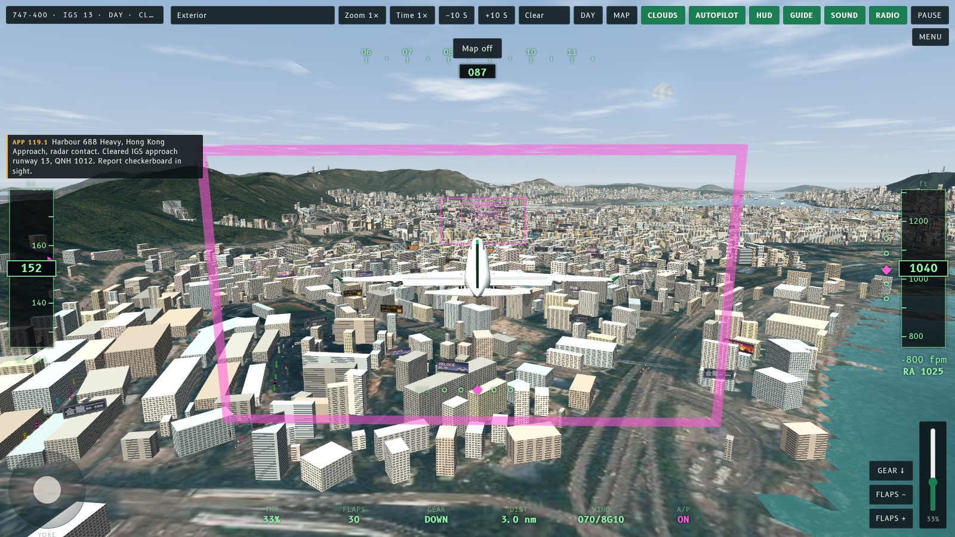955x537 pixels.
Task: Extend flaps one step with FLAPS +
Action: click(891, 519)
